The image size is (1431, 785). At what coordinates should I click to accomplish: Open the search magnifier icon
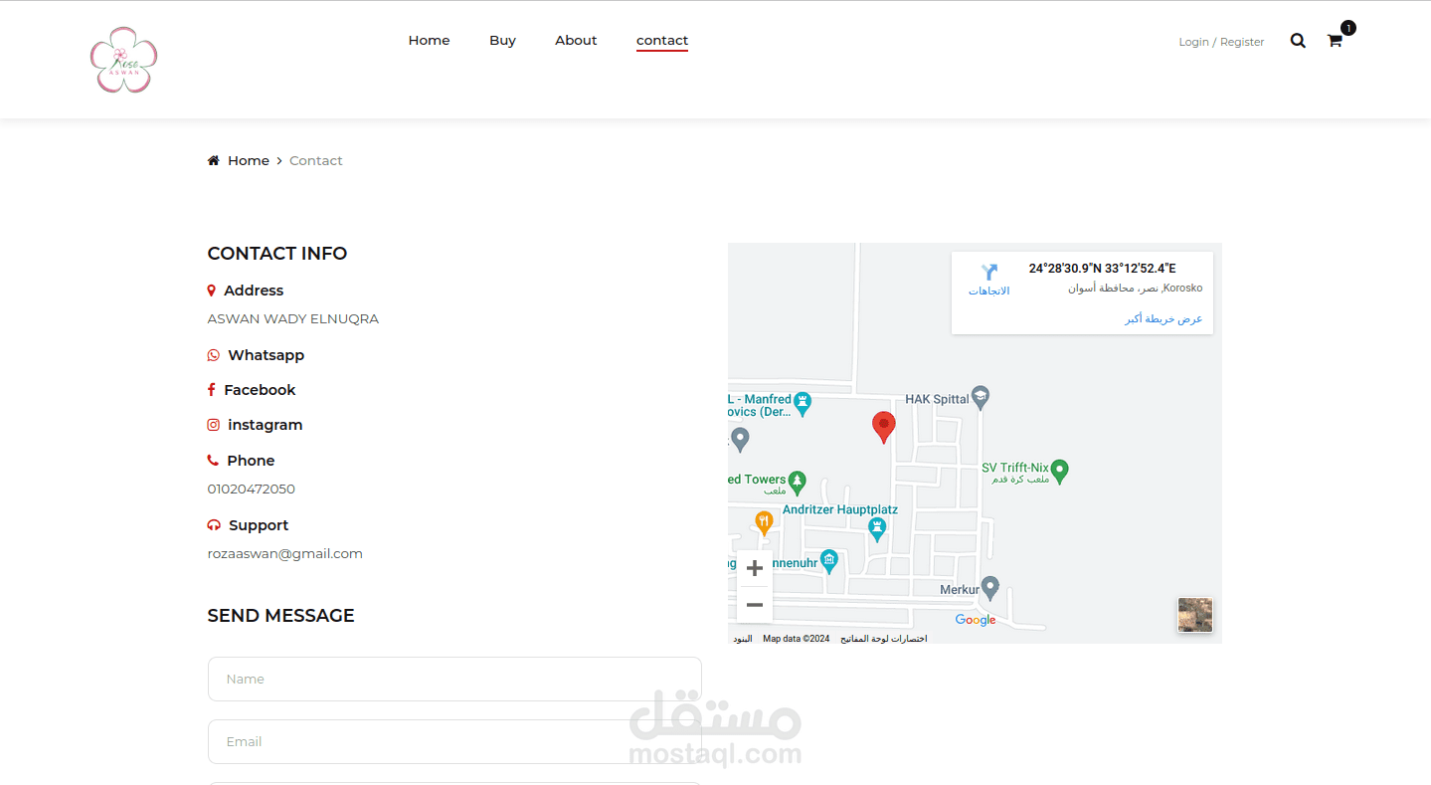point(1298,41)
